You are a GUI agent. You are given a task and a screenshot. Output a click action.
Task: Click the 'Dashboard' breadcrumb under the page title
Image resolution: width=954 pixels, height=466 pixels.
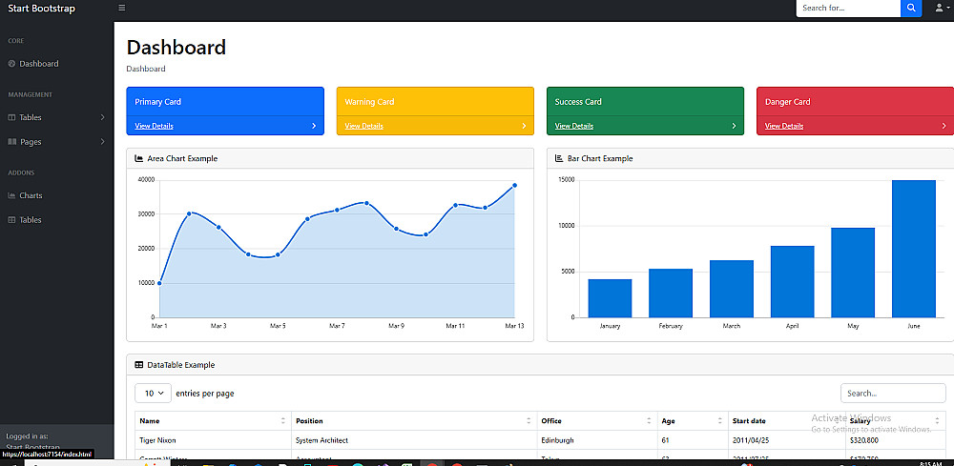[146, 69]
